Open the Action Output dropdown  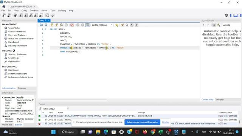(x=56, y=108)
